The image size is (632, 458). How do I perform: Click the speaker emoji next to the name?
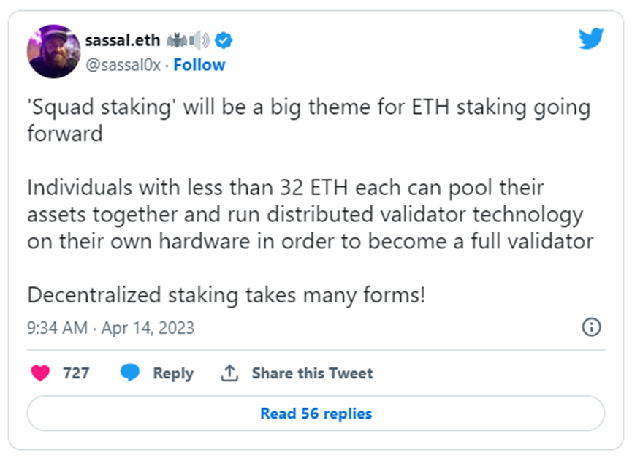199,40
